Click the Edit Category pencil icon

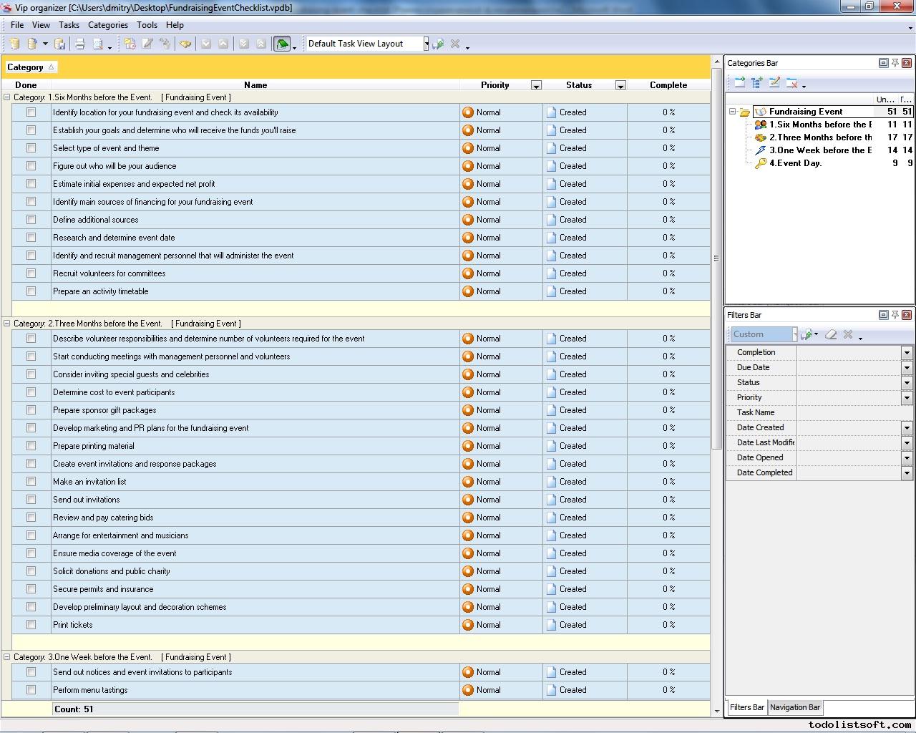tap(774, 83)
